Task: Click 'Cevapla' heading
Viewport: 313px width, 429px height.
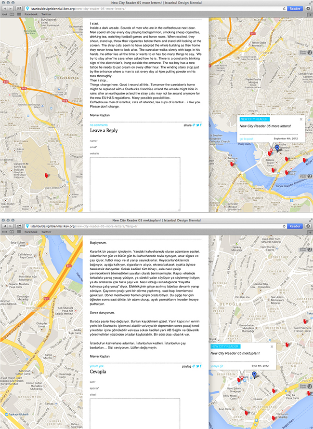Action: point(98,372)
